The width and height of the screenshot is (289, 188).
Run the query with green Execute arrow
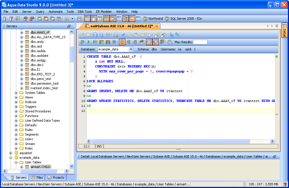click(89, 42)
